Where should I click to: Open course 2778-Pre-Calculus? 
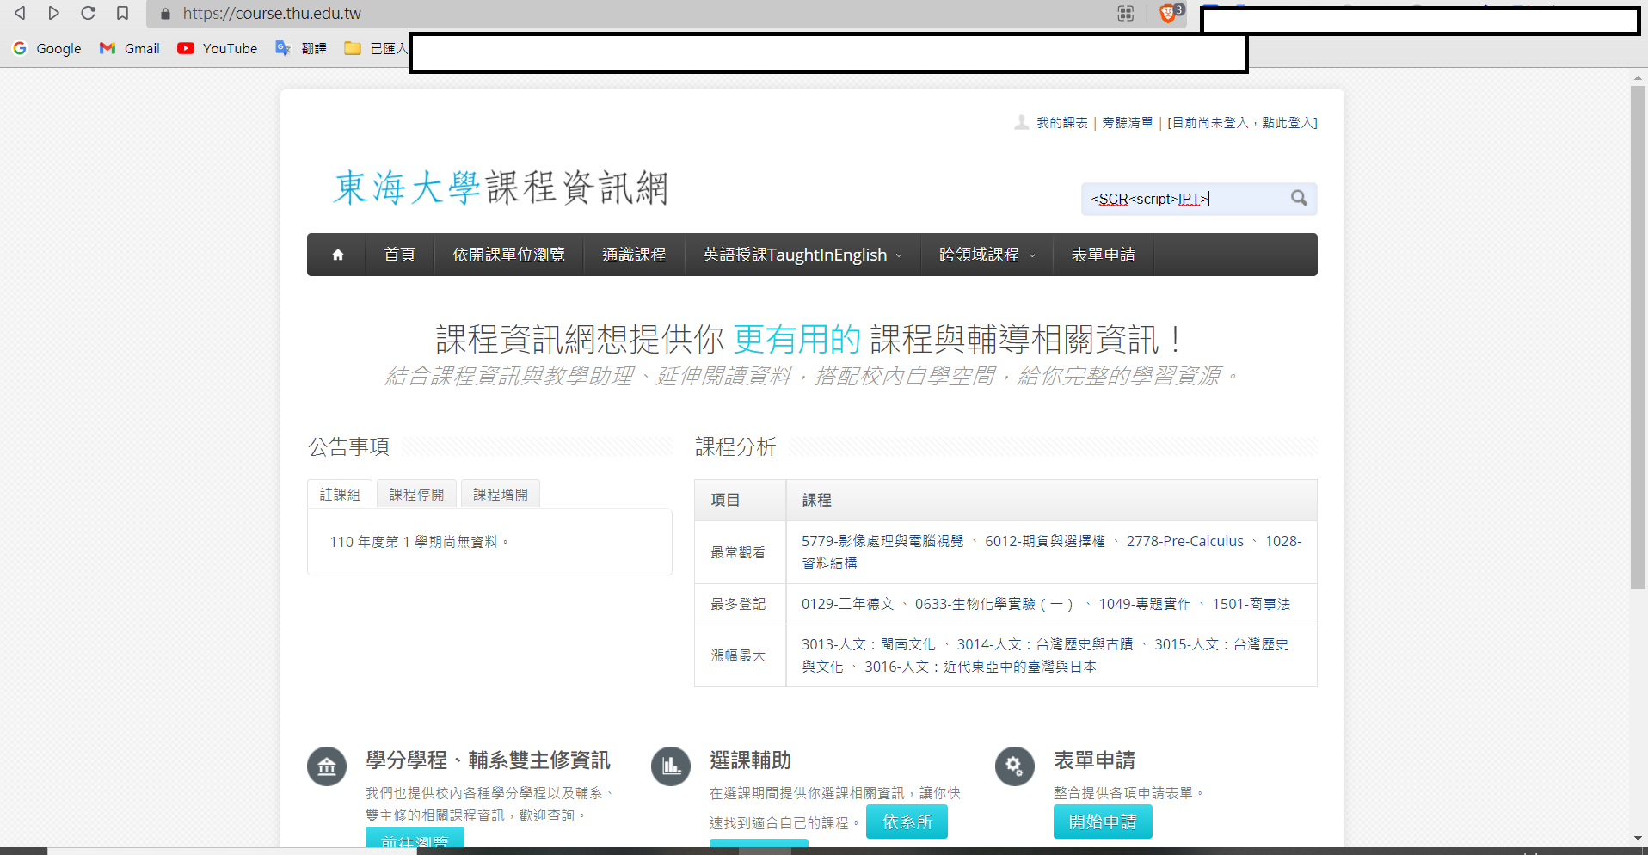tap(1185, 541)
